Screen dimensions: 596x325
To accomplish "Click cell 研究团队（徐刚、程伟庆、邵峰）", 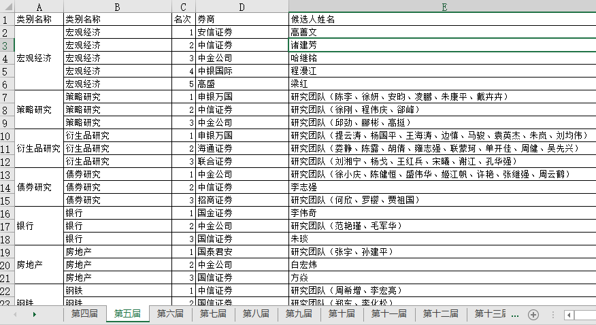I will [x=442, y=109].
